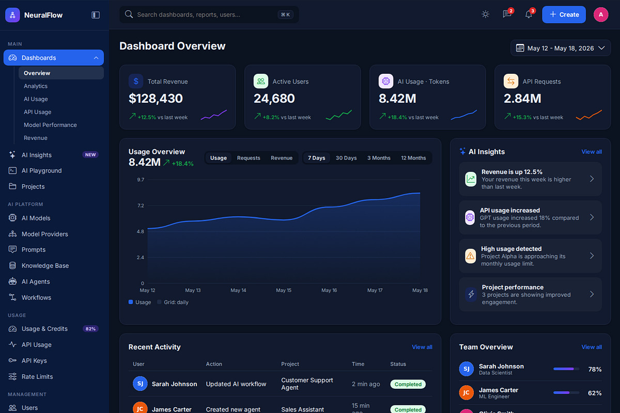Click the Projects folder icon
Image resolution: width=620 pixels, height=413 pixels.
pos(12,186)
